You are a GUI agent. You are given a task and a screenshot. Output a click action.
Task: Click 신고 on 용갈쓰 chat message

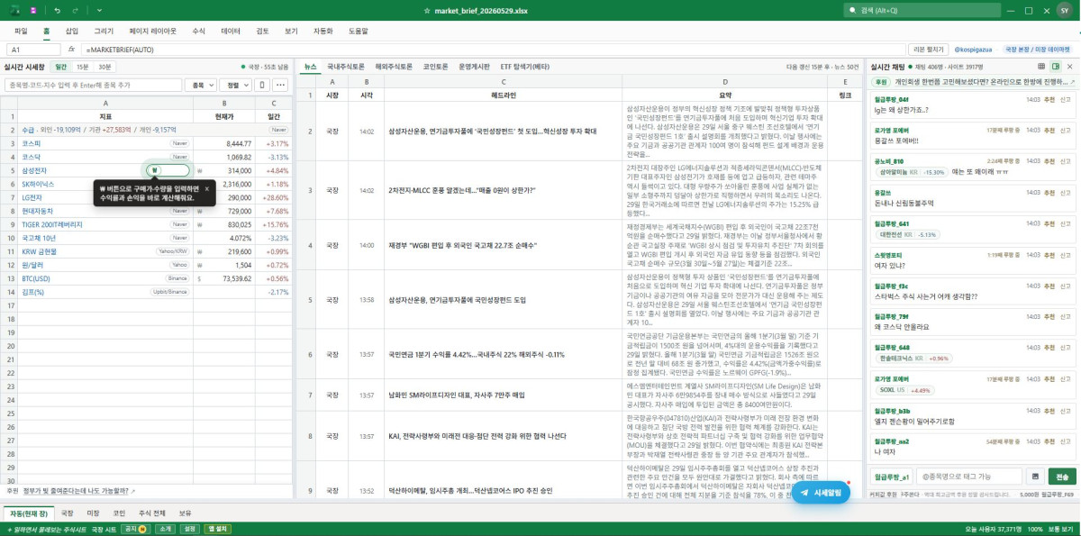1066,191
